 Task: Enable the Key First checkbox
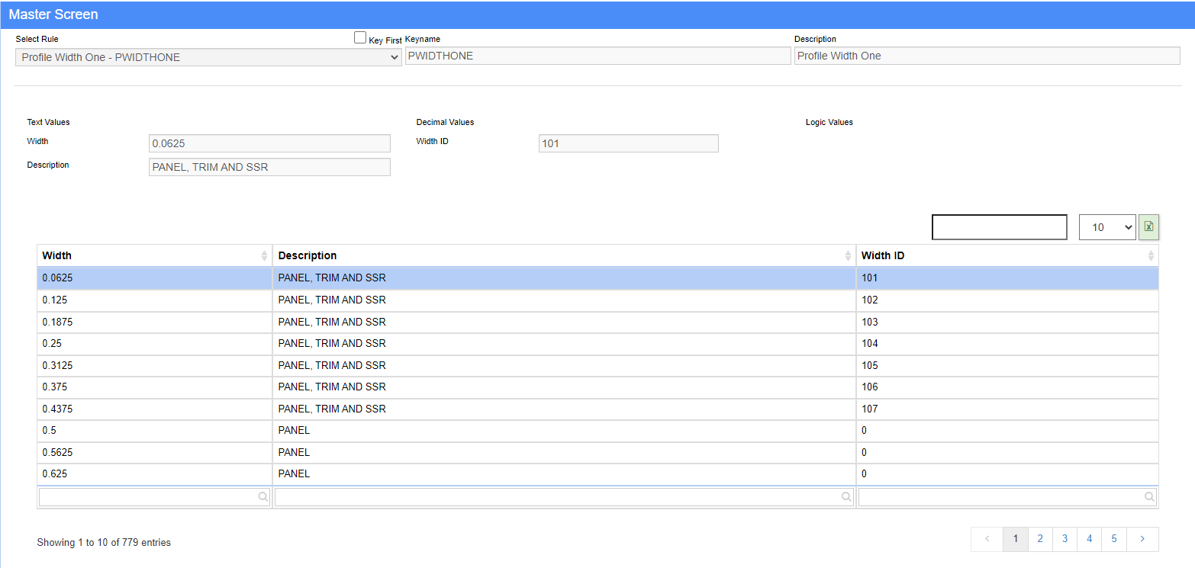pos(360,38)
